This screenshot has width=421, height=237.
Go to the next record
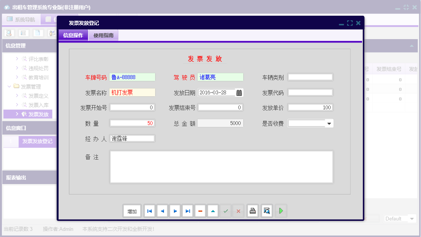175,211
